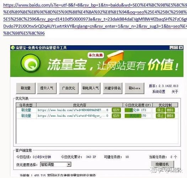The image size is (187, 178).
Task: Delete the second task with 删除
Action: pyautogui.click(x=170, y=116)
